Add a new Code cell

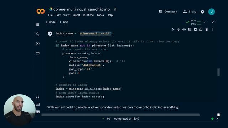point(50,22)
